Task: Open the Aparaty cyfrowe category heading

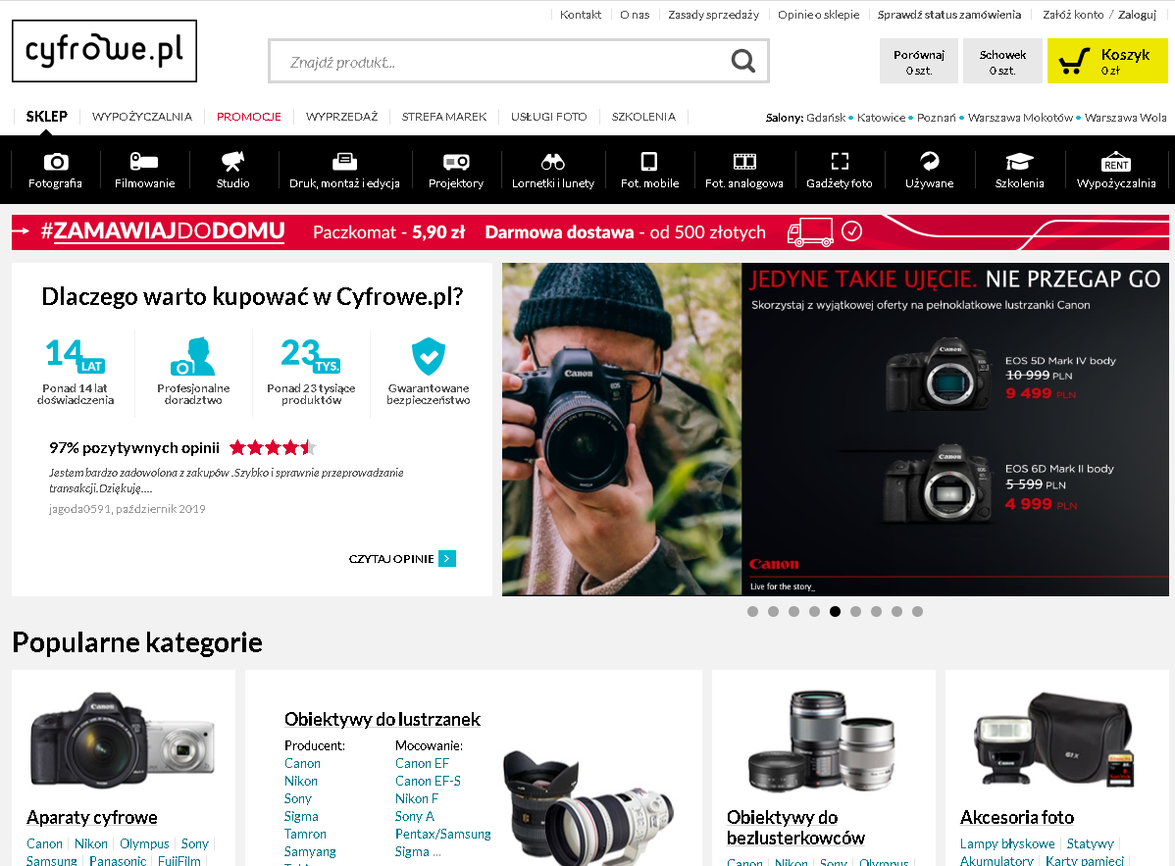Action: pyautogui.click(x=91, y=817)
